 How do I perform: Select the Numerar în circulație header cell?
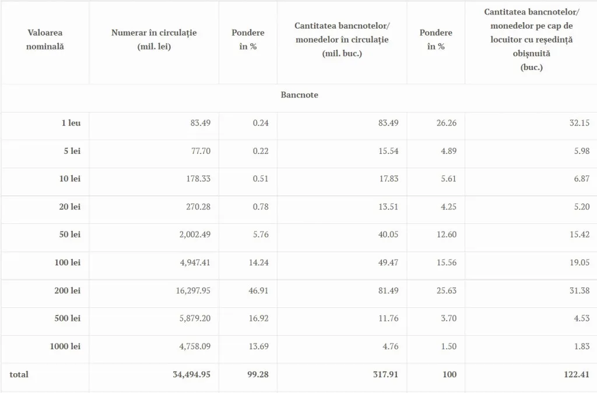pos(154,40)
